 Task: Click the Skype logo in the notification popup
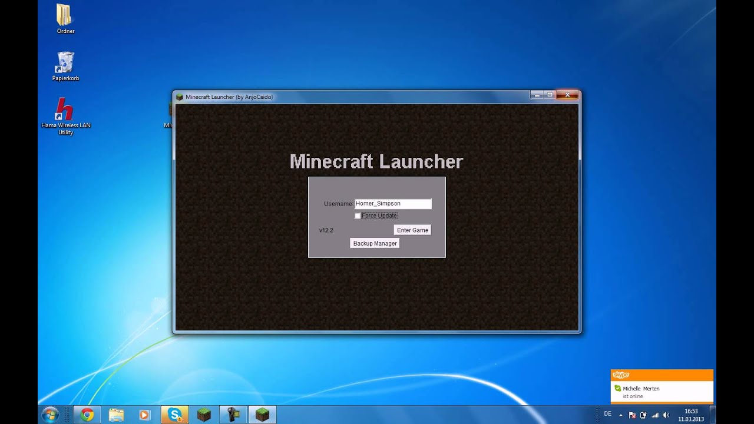coord(621,375)
